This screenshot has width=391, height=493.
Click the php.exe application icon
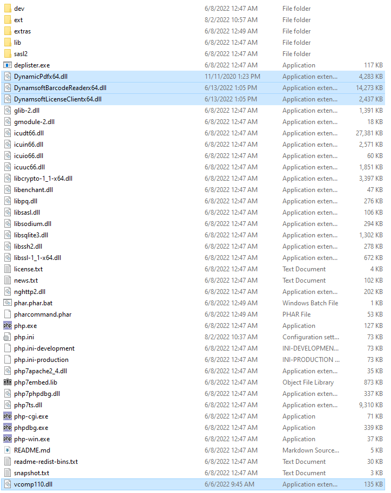pos(8,326)
